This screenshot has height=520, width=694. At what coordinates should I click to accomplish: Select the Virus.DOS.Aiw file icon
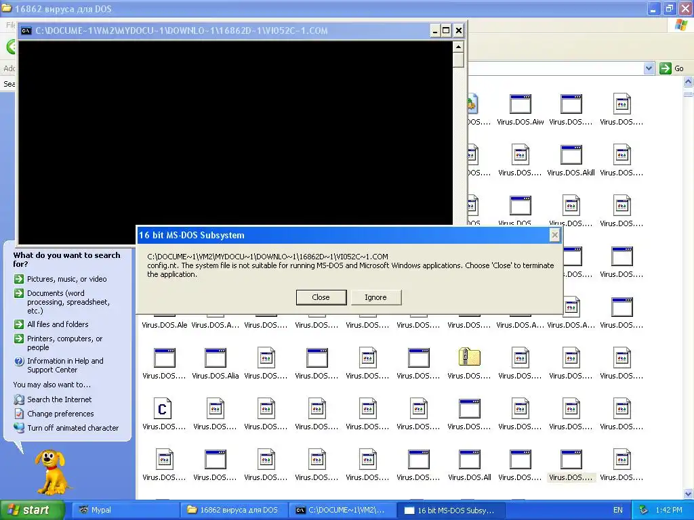(x=520, y=104)
